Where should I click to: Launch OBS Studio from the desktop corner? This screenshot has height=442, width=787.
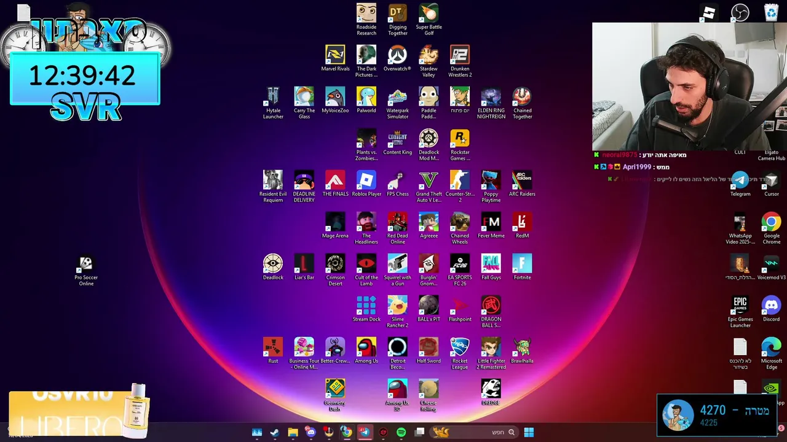[740, 12]
